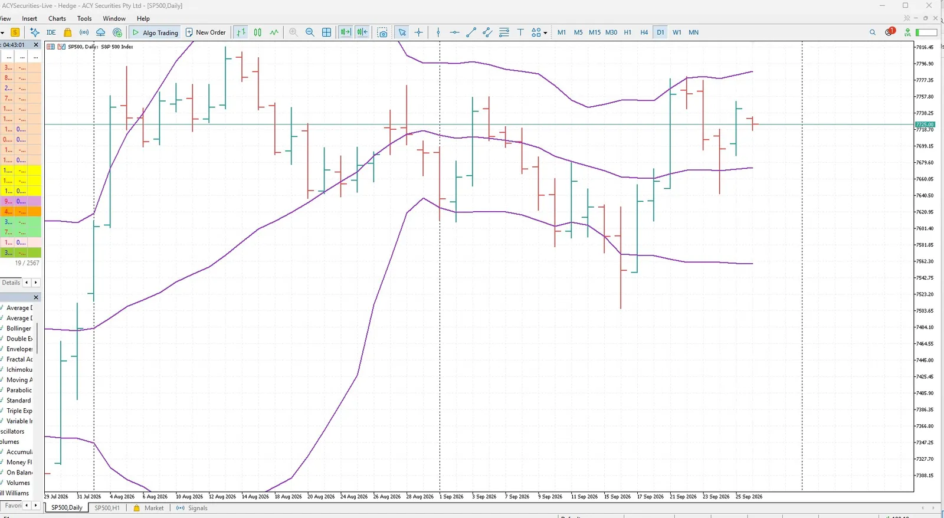Image resolution: width=944 pixels, height=518 pixels.
Task: Close the Market Watch panel
Action: click(x=36, y=45)
